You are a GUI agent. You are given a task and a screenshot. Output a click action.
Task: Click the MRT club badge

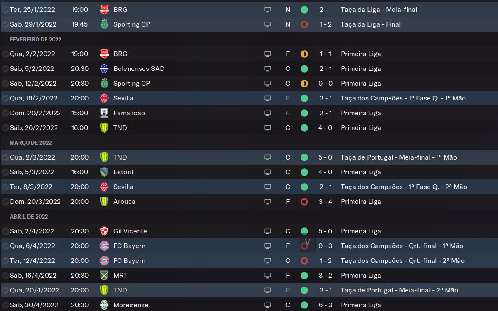click(x=104, y=276)
